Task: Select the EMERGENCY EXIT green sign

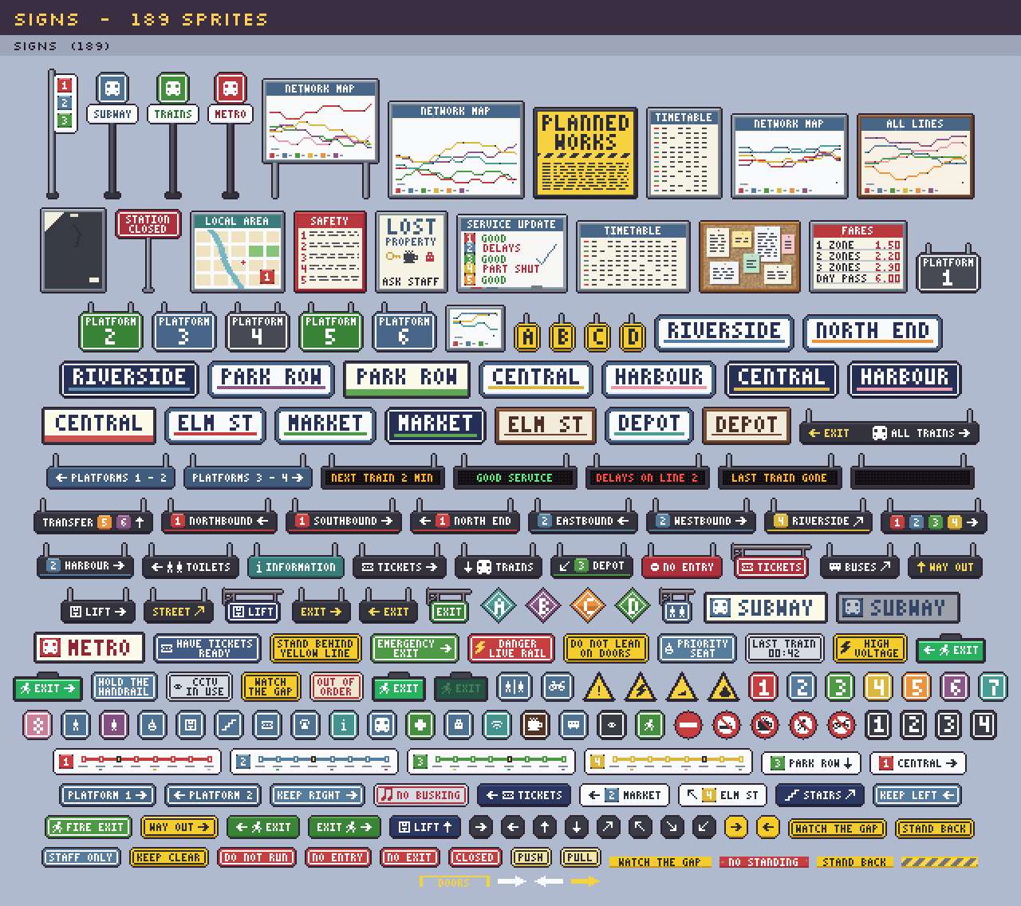Action: click(414, 648)
